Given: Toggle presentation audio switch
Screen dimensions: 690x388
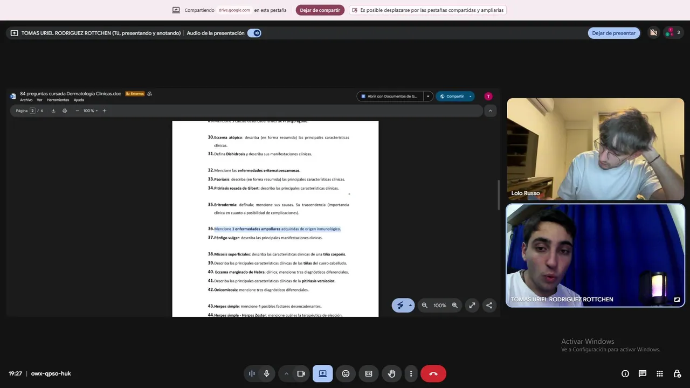Looking at the screenshot, I should (x=254, y=33).
